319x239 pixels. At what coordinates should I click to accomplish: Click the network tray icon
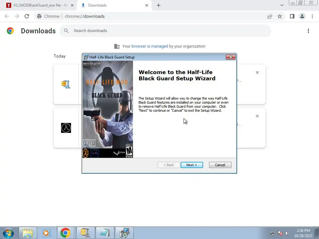(272, 233)
